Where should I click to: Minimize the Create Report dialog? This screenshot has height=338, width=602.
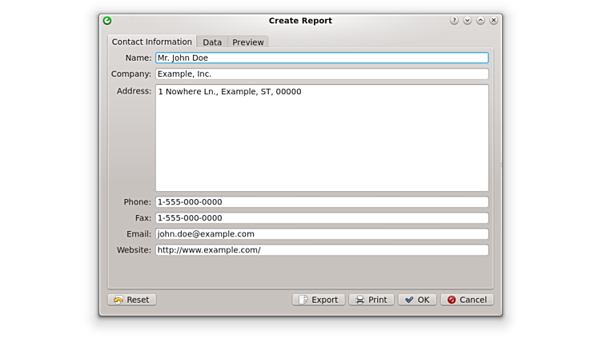(468, 21)
